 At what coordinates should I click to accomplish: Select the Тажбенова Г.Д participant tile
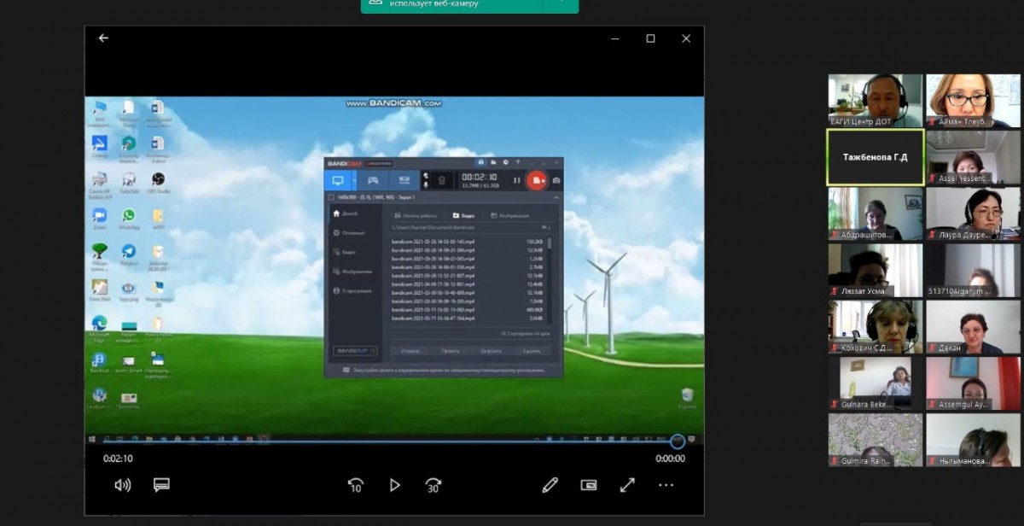click(x=875, y=157)
